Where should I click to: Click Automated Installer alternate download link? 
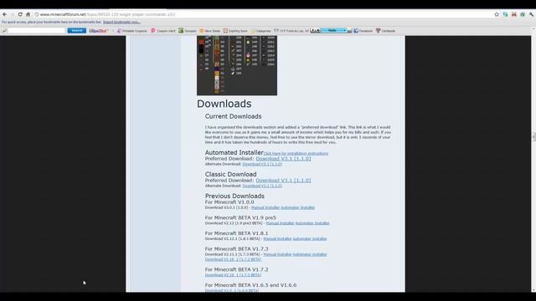pyautogui.click(x=262, y=164)
